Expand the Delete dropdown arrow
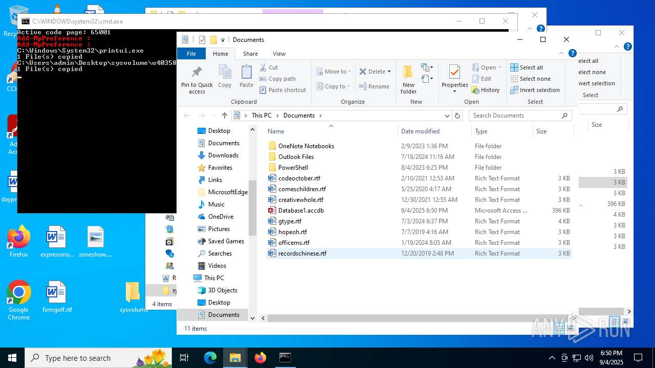 point(389,72)
